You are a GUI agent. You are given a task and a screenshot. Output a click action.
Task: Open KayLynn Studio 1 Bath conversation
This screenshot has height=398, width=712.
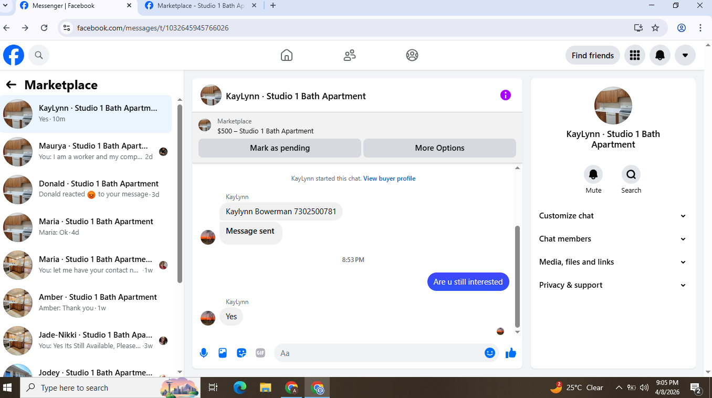[x=86, y=114]
